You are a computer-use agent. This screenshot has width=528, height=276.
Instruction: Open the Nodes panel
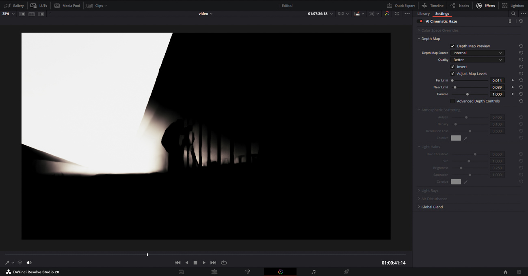[459, 6]
